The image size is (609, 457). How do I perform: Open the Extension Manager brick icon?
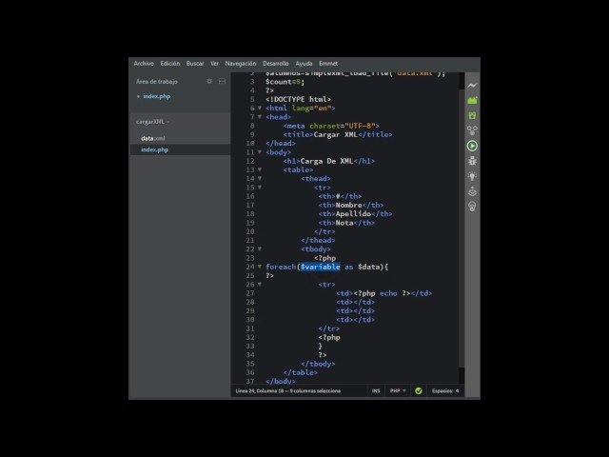pyautogui.click(x=472, y=100)
